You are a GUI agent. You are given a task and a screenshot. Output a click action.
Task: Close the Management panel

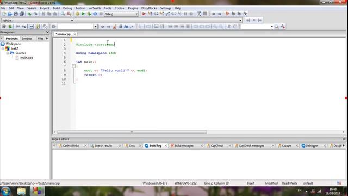[x=47, y=32]
